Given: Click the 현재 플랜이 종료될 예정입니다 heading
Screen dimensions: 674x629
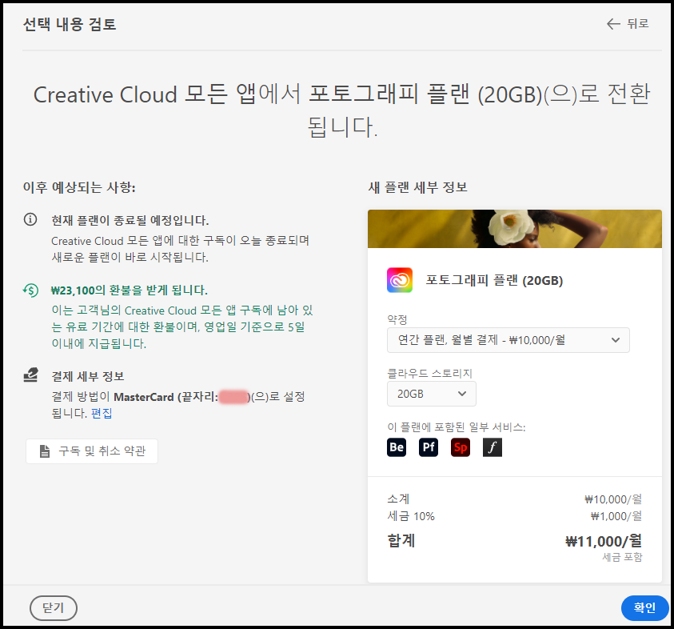Looking at the screenshot, I should pyautogui.click(x=130, y=221).
